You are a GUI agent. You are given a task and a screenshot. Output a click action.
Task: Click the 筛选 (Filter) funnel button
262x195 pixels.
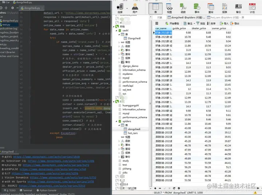coord(201,24)
